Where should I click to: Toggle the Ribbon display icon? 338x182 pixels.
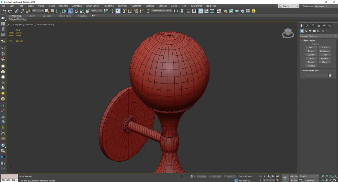(x=201, y=11)
